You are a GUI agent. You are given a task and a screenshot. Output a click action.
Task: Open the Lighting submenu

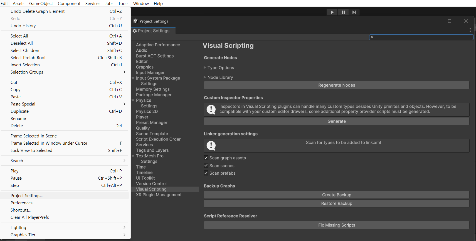click(65, 227)
